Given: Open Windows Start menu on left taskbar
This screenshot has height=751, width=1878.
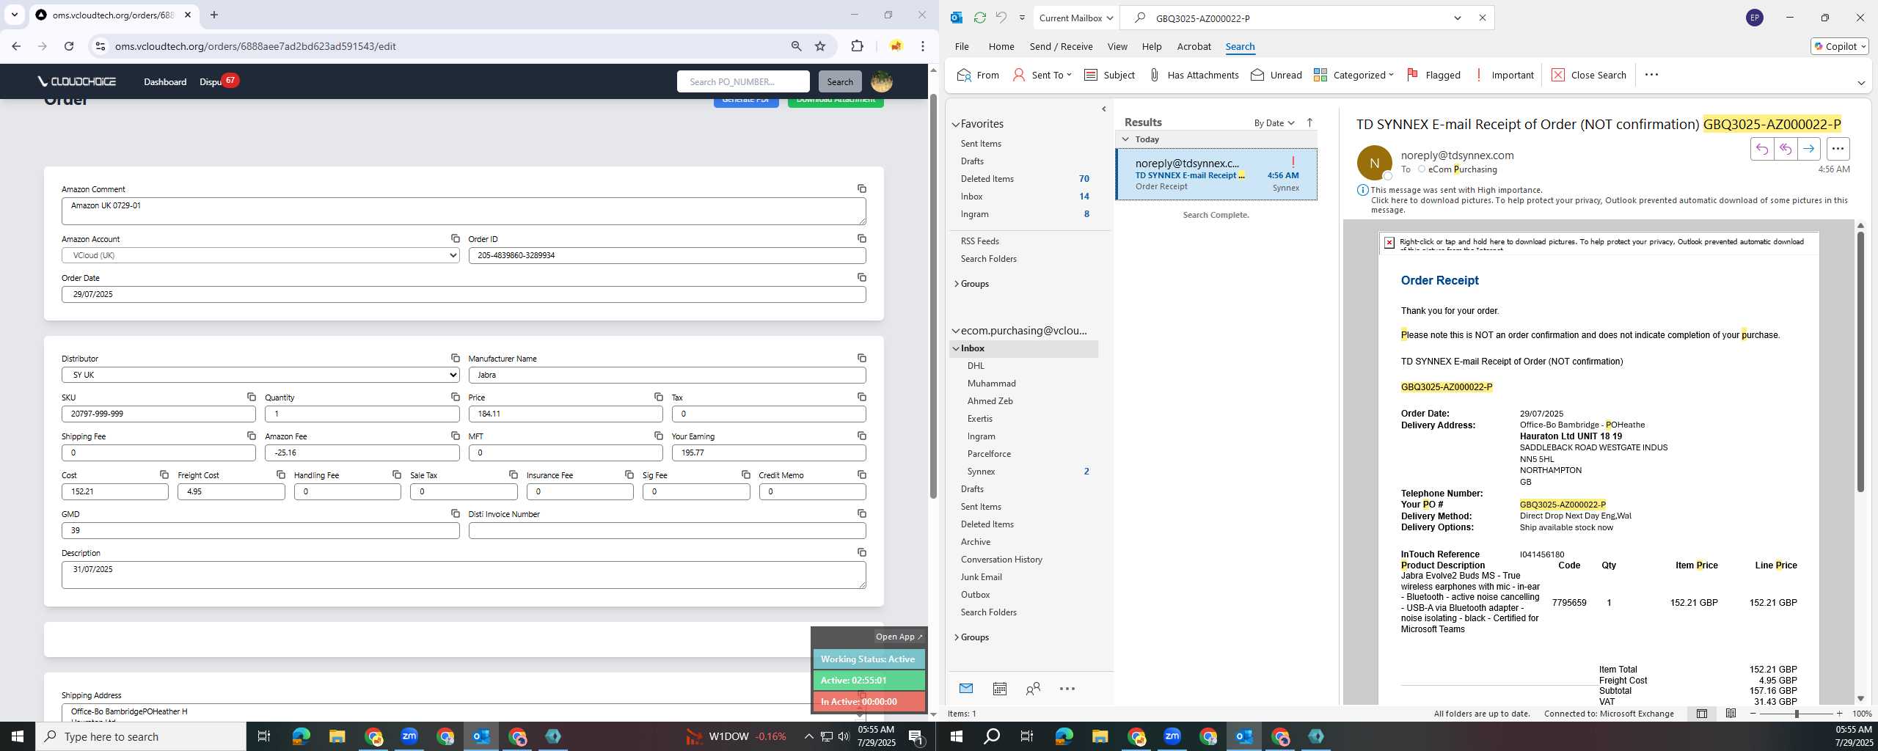Looking at the screenshot, I should point(18,736).
